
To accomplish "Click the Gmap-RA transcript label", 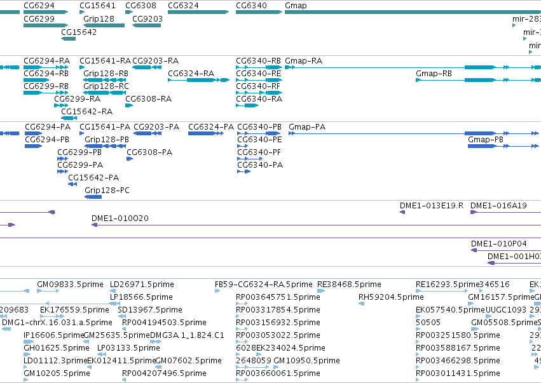I will point(304,61).
